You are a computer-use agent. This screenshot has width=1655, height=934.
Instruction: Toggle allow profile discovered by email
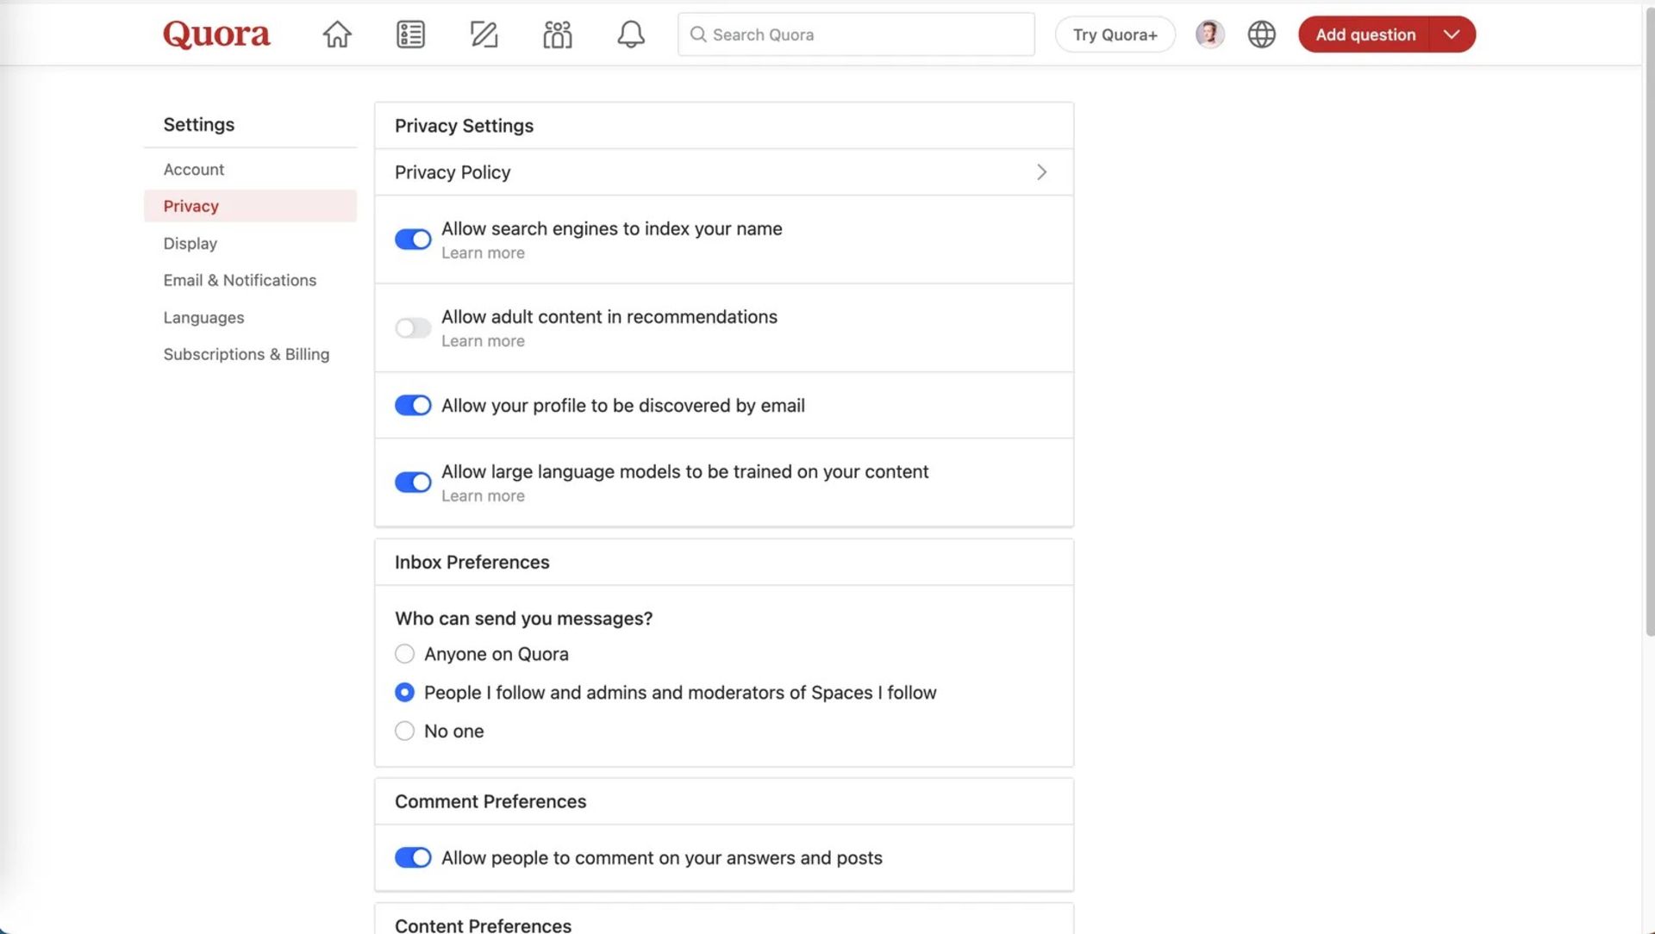point(413,404)
